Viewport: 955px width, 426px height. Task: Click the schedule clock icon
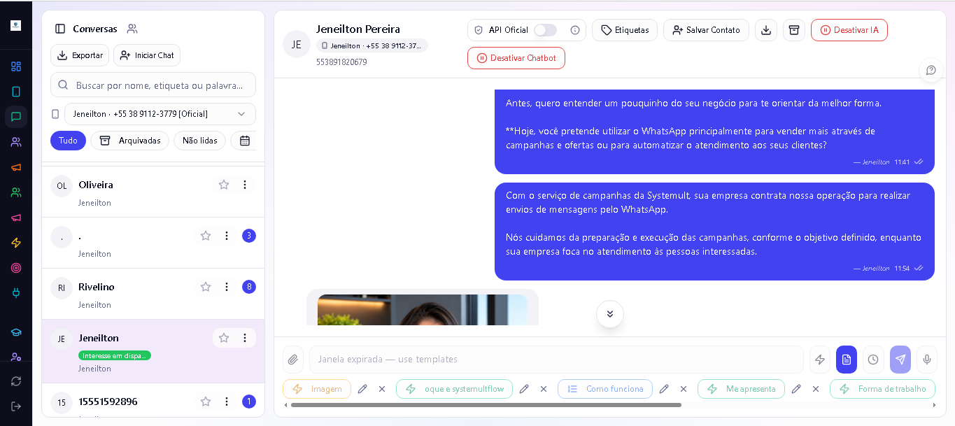873,360
